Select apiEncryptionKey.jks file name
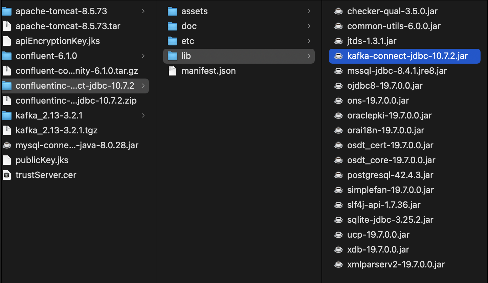 pos(58,41)
